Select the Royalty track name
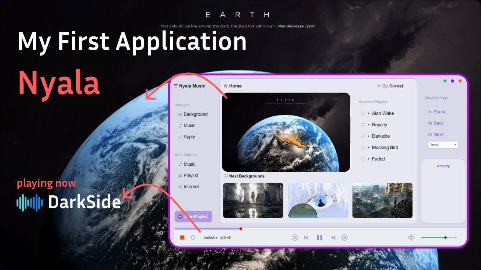Screen dimensions: 481x270 pyautogui.click(x=380, y=125)
